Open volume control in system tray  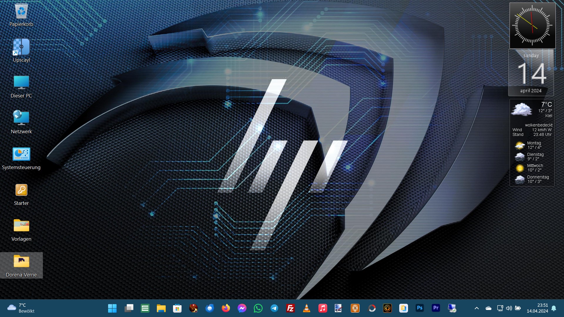point(509,308)
